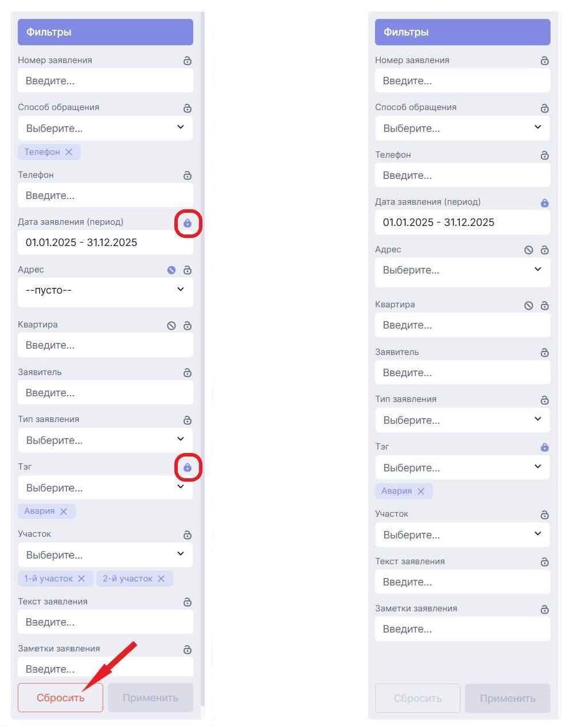
Task: Open Тип заявления dropdown in left panel
Action: pos(105,440)
